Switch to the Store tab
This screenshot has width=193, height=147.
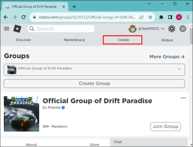click(95, 144)
